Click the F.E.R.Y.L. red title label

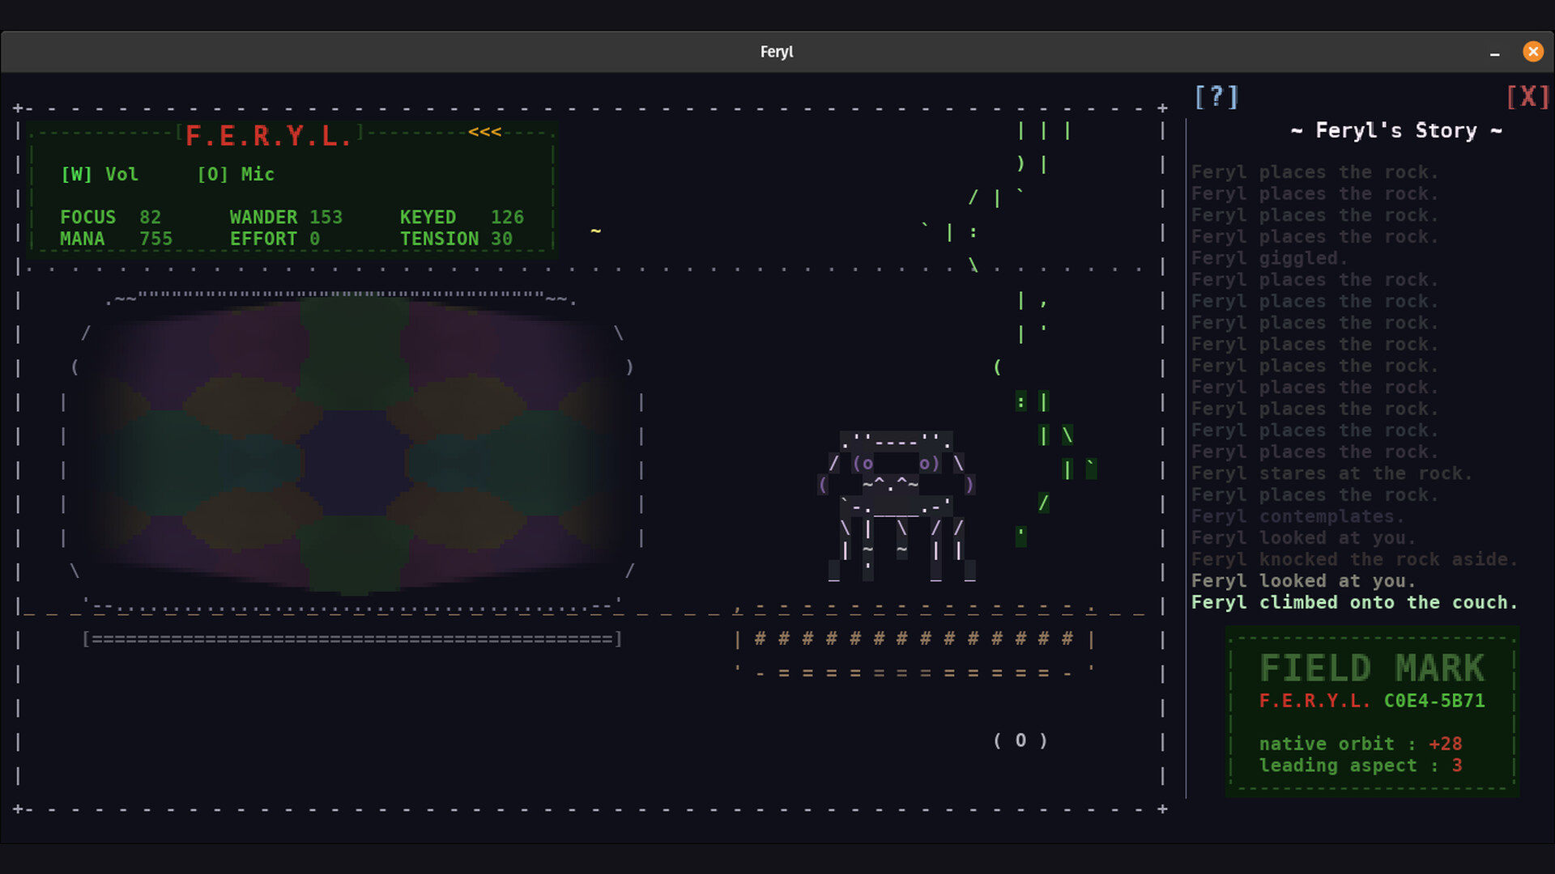tap(268, 136)
